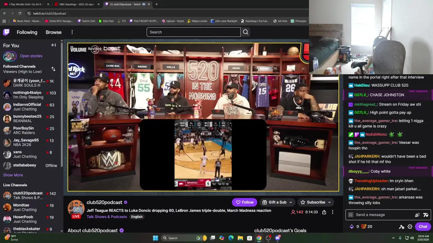Open the Kick Chat bookmark
Viewport: 433px width, 243px height.
point(106,21)
